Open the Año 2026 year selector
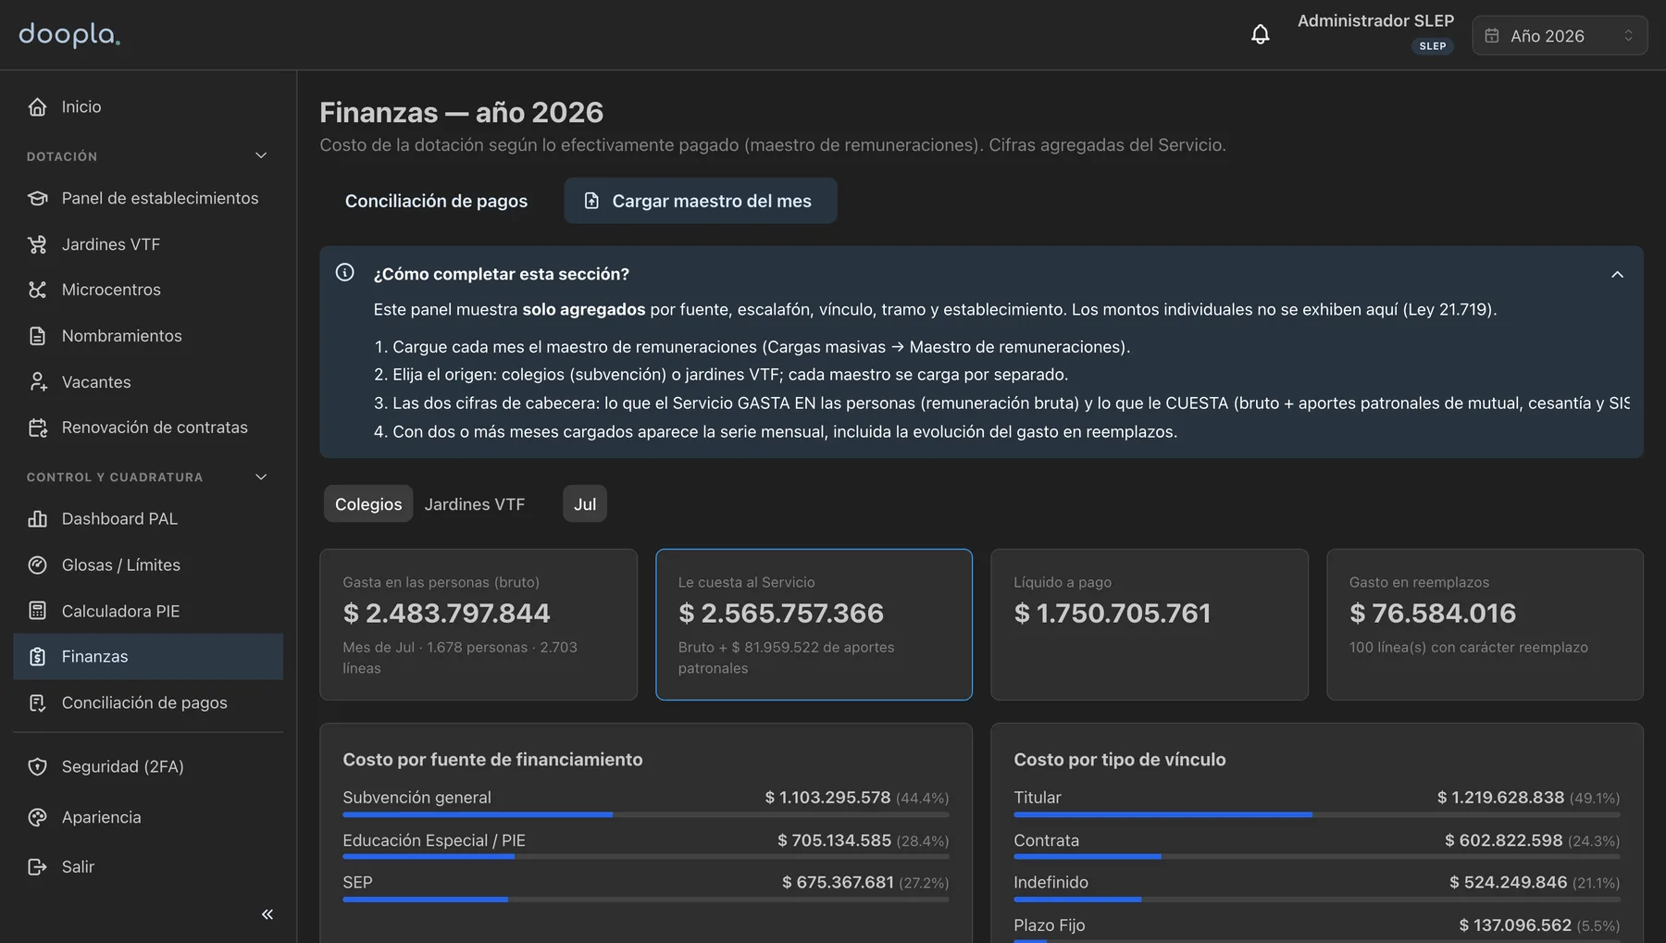The height and width of the screenshot is (943, 1666). point(1560,36)
